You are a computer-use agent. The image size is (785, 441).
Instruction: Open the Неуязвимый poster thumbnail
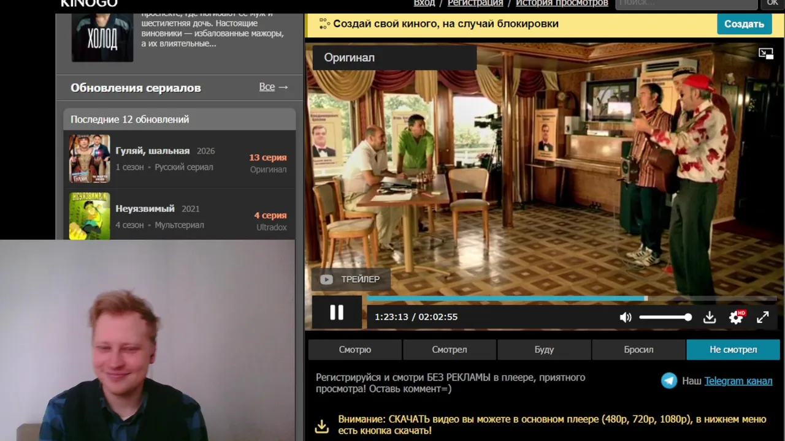(x=90, y=216)
